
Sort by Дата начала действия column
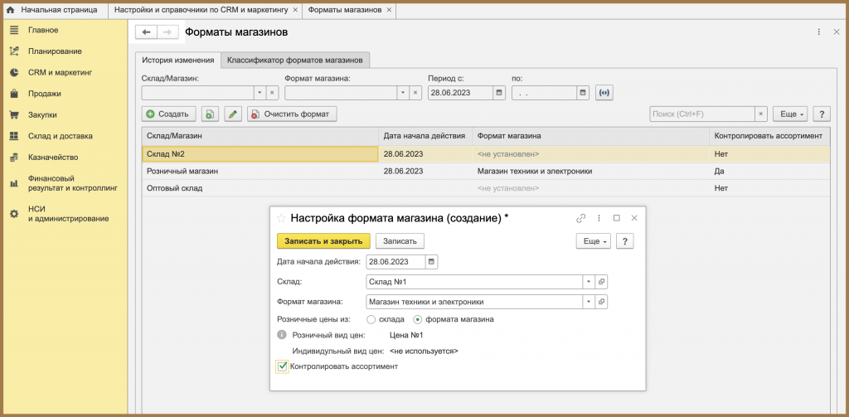click(425, 136)
